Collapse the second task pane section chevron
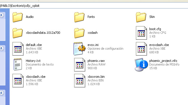Screen dimensions: 188x105 click(x=1, y=48)
